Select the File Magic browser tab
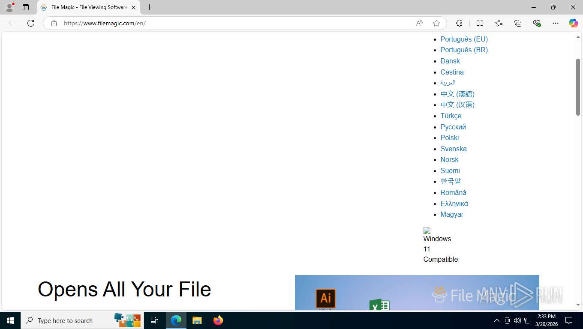This screenshot has height=329, width=583. (x=89, y=7)
